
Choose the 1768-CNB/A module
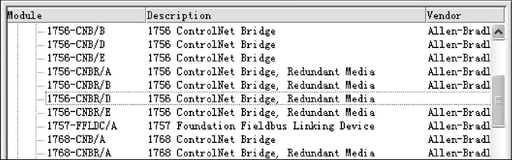(74, 140)
